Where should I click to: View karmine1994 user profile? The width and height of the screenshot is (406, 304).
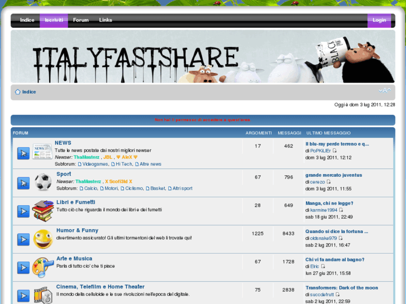tap(324, 210)
